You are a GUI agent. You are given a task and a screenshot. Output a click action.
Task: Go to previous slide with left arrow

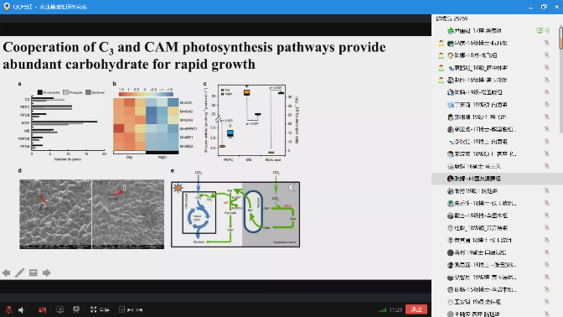(6, 273)
